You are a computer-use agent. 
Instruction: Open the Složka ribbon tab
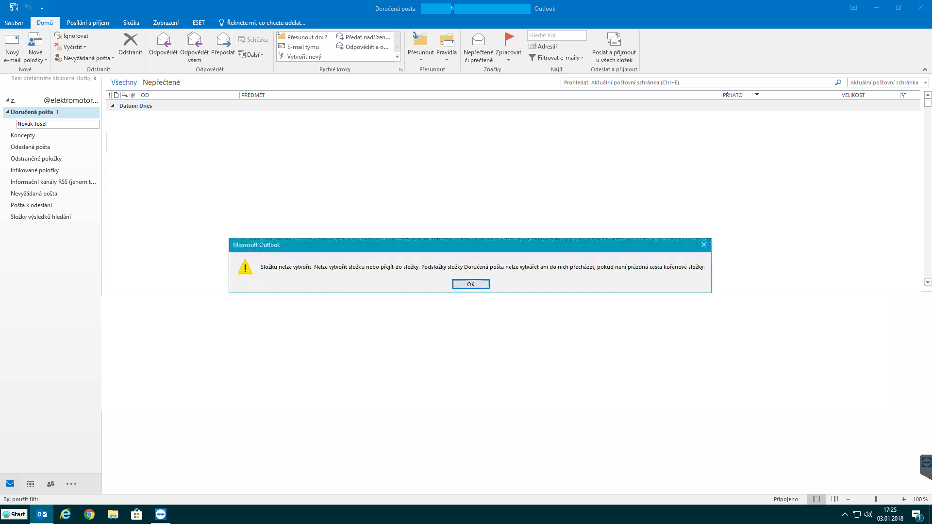tap(131, 23)
